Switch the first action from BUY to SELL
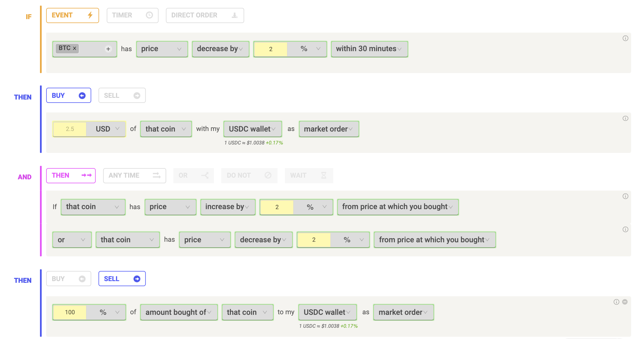639x339 pixels. pos(122,95)
